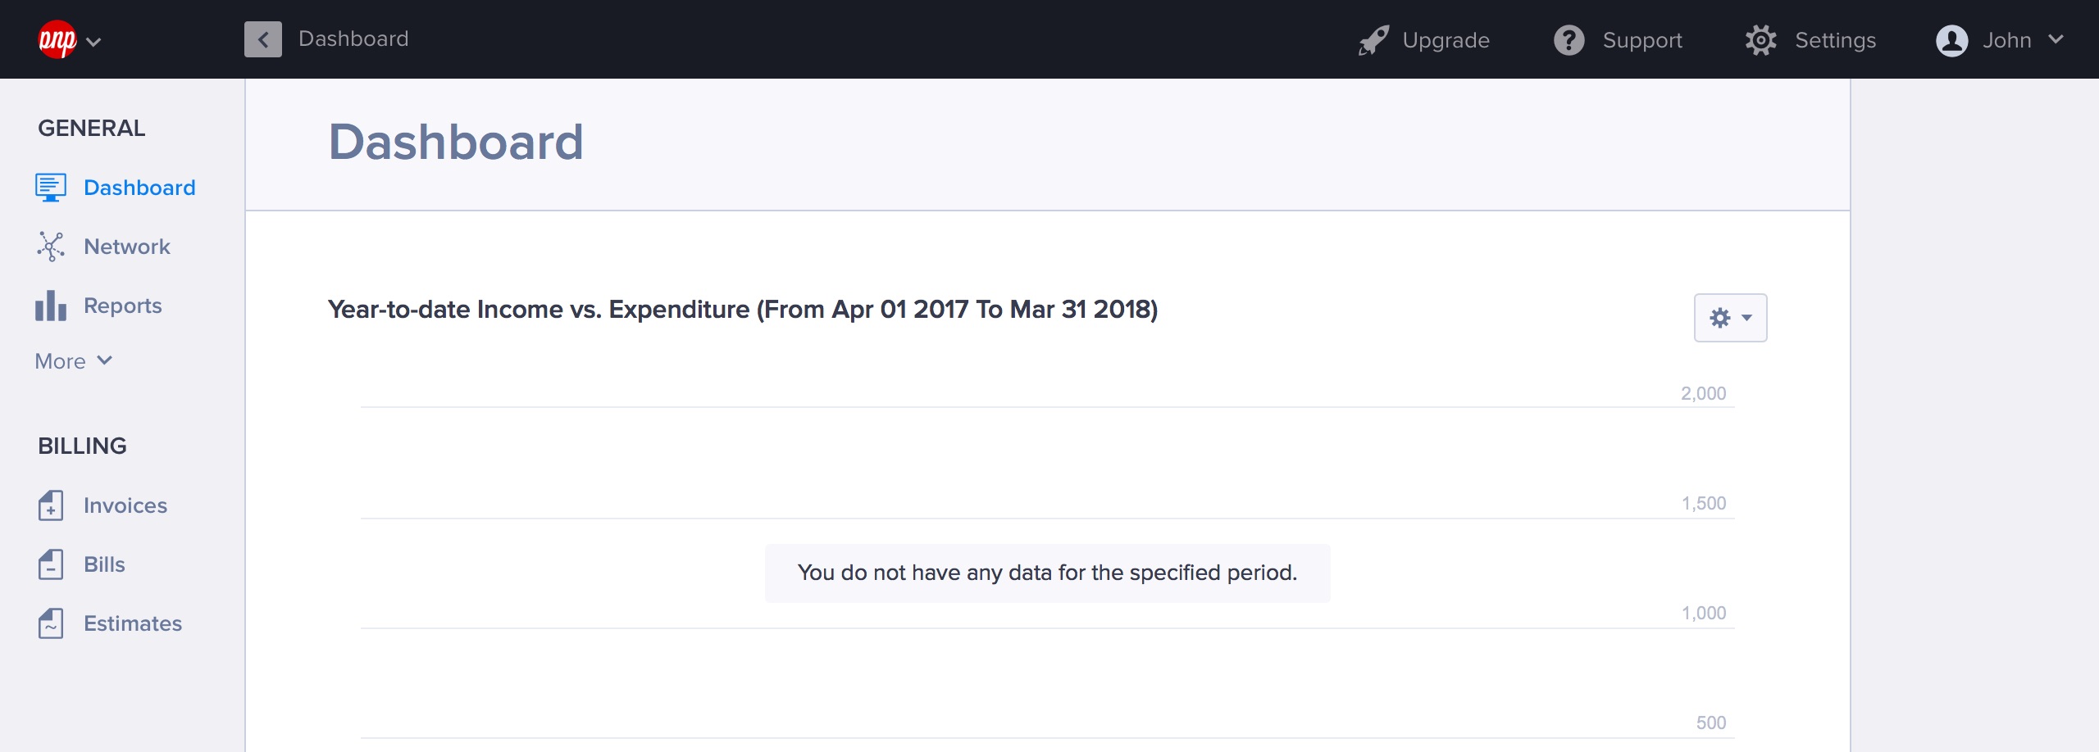Click the Dashboard monitor icon in sidebar
The height and width of the screenshot is (752, 2099).
click(51, 188)
